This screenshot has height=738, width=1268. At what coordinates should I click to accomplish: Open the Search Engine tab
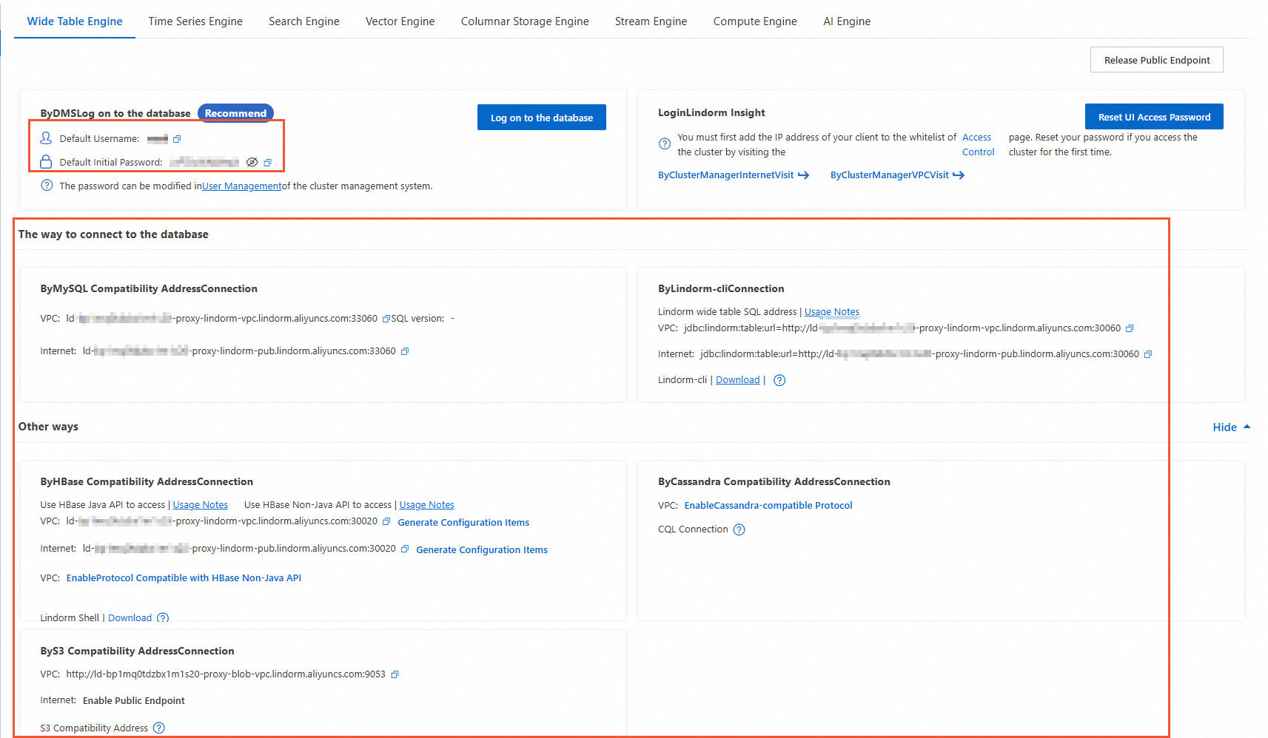(304, 21)
